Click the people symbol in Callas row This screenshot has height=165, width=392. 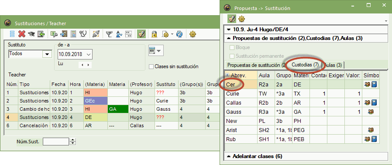pyautogui.click(x=367, y=102)
